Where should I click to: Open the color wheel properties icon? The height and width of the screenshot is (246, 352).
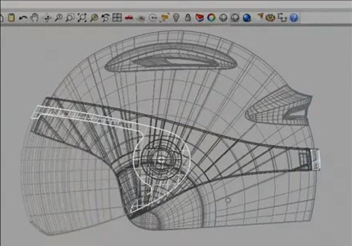click(211, 18)
